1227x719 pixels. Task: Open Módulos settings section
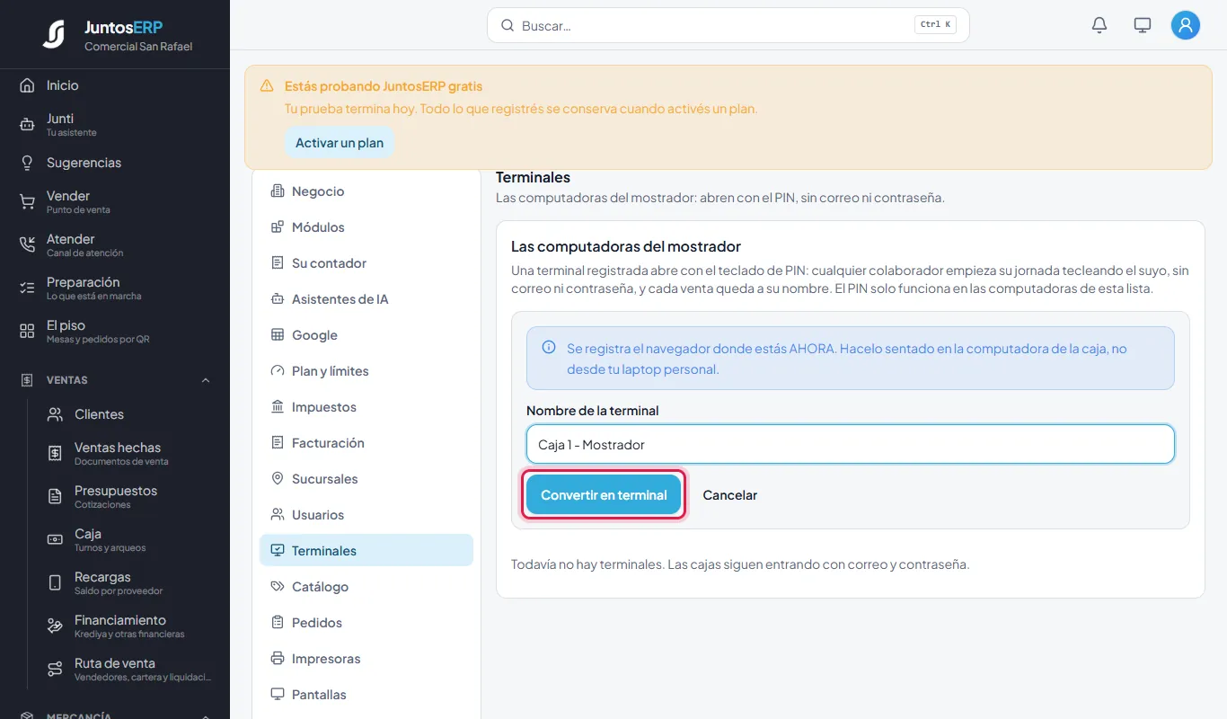(x=366, y=227)
